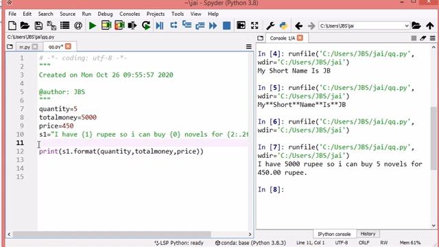Viewport: 439px width, 247px height.
Task: Switch to the qq.py editor tab
Action: [56, 47]
